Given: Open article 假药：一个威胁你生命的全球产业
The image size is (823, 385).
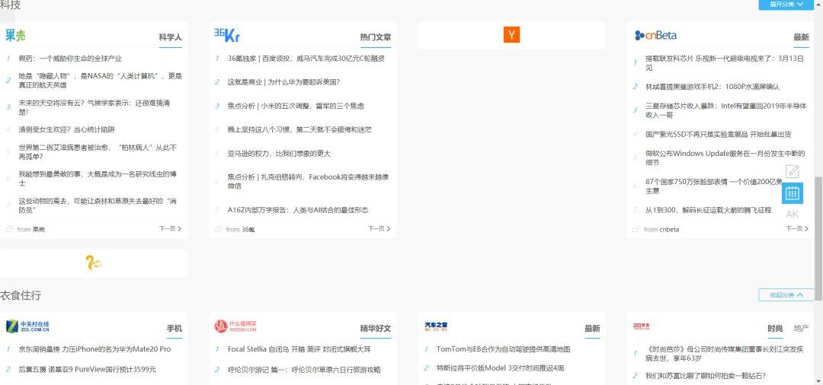Looking at the screenshot, I should [x=70, y=59].
